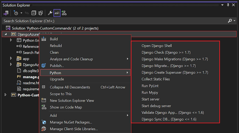The width and height of the screenshot is (239, 133).
Task: Run Django Check (Django >= 1.7)
Action: coord(166,53)
